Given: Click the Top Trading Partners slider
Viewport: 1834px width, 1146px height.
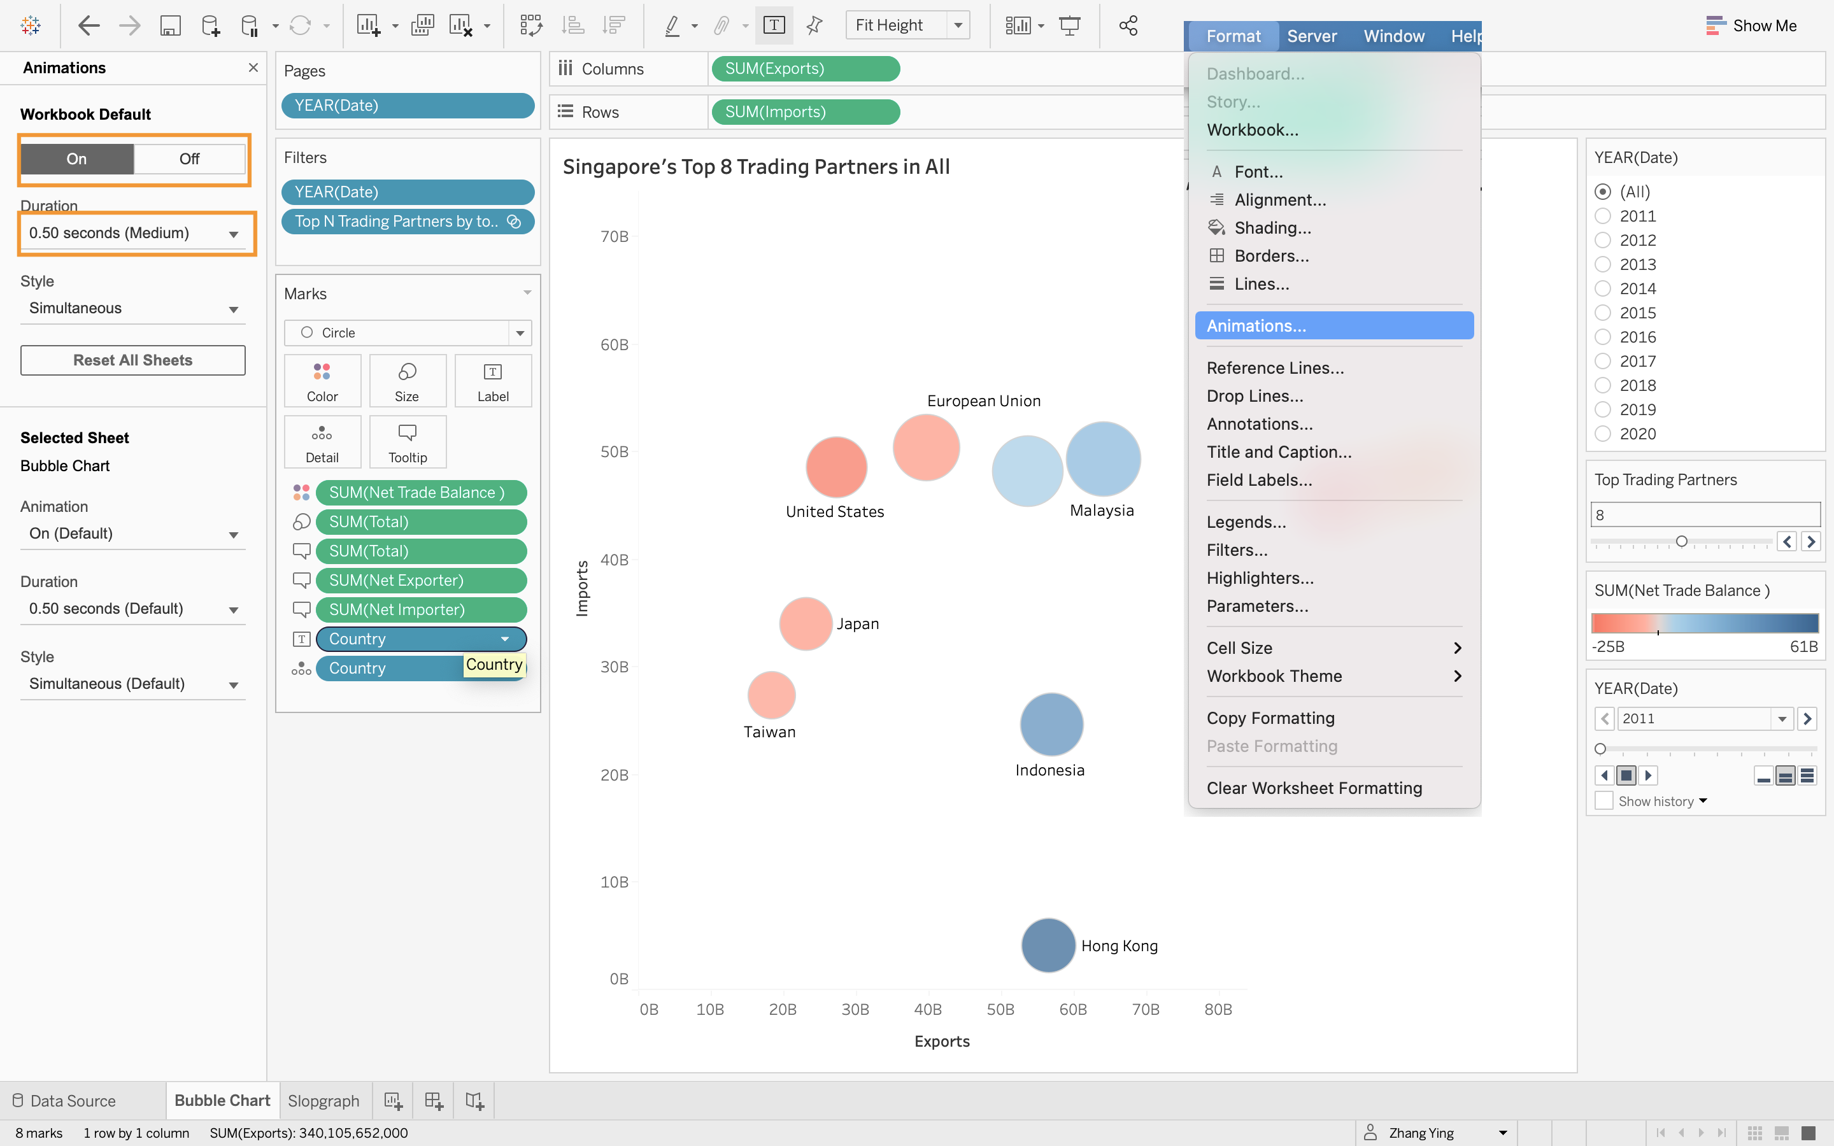Looking at the screenshot, I should click(x=1681, y=541).
